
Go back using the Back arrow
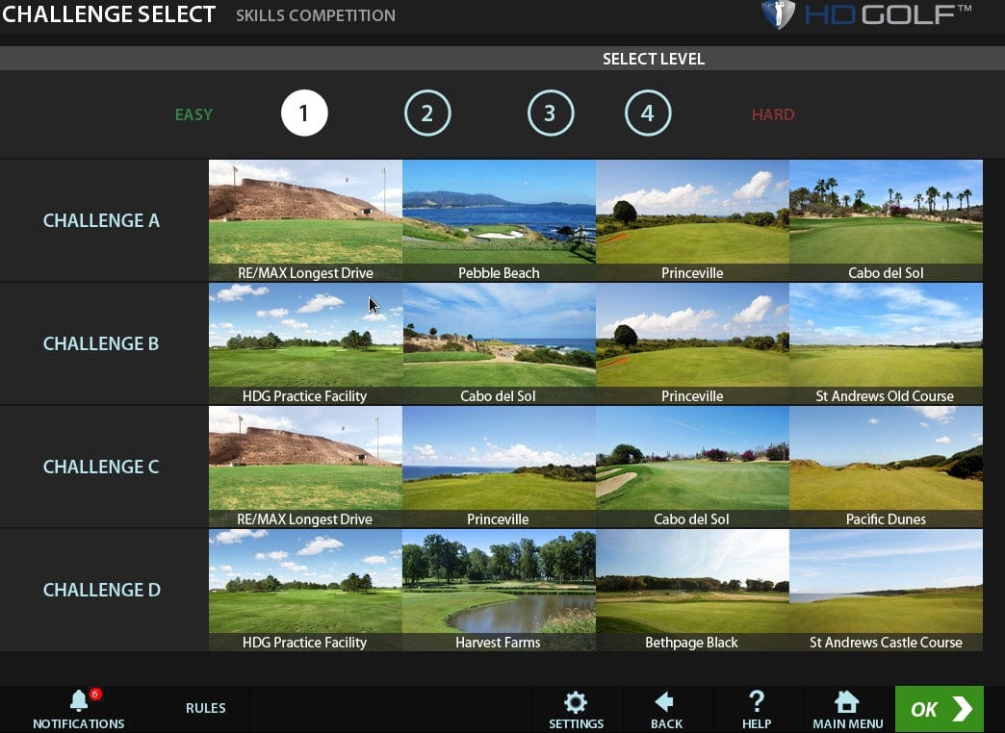click(665, 702)
